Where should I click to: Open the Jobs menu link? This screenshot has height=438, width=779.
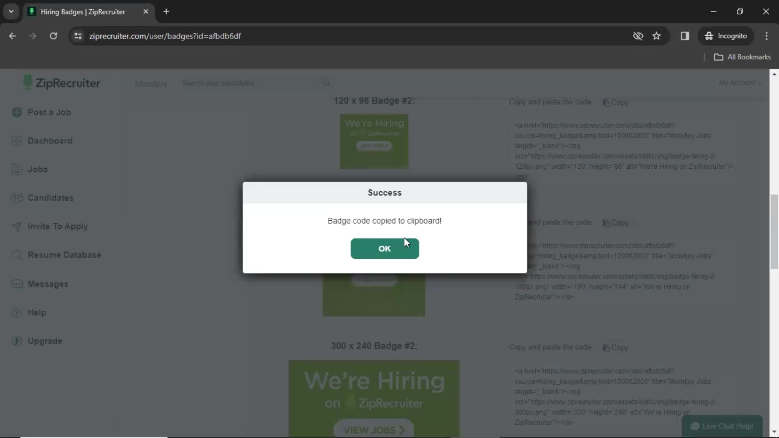(37, 169)
